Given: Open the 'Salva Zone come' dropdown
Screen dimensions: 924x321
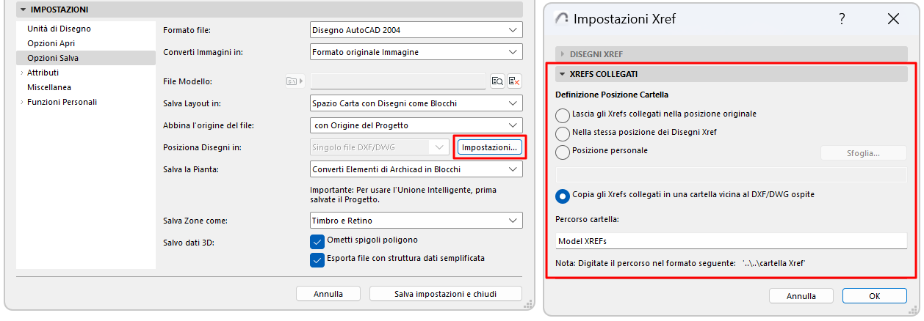Looking at the screenshot, I should [416, 221].
